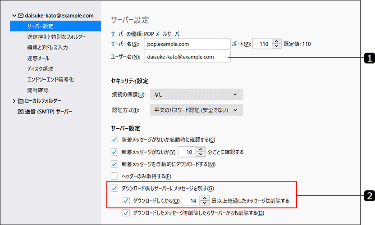Image resolution: width=375 pixels, height=225 pixels.
Task: Increase the port number with the up arrow
Action: click(277, 41)
